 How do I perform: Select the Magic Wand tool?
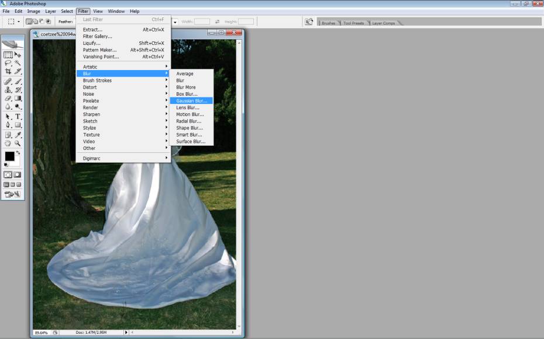click(18, 63)
